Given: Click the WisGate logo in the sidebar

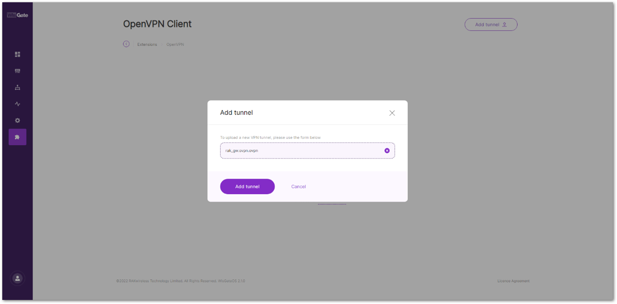Looking at the screenshot, I should (17, 15).
